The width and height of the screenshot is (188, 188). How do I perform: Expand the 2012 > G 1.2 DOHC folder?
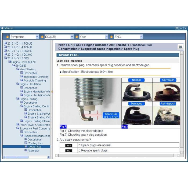pyautogui.click(x=5, y=50)
